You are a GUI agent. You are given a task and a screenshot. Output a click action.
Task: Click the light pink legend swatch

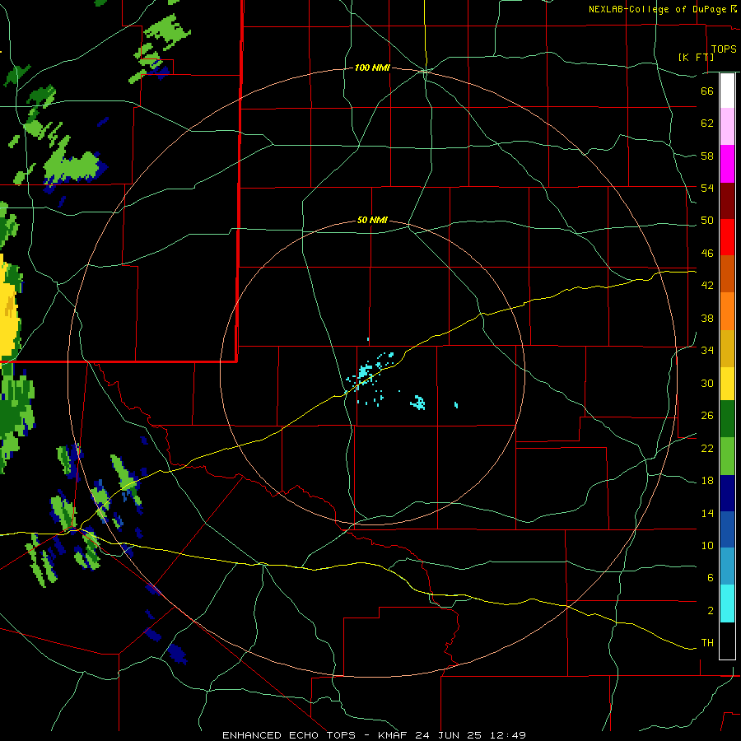point(727,126)
